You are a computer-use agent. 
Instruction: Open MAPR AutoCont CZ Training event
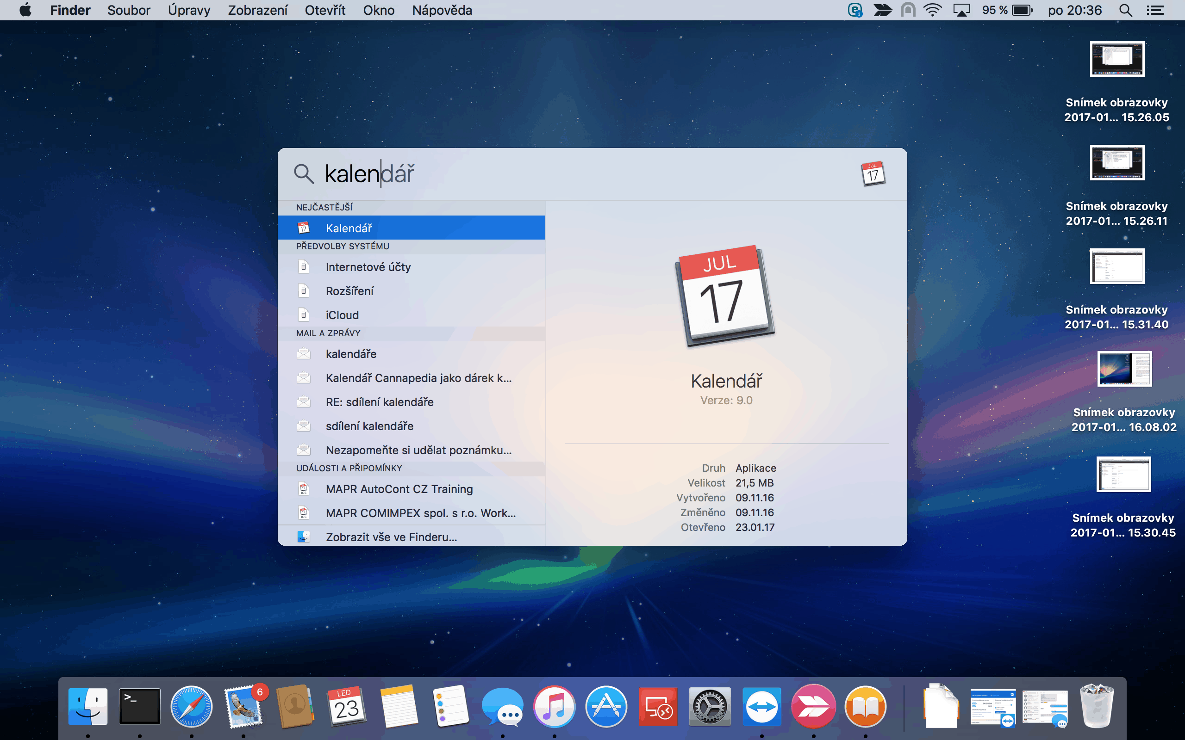[x=412, y=489]
